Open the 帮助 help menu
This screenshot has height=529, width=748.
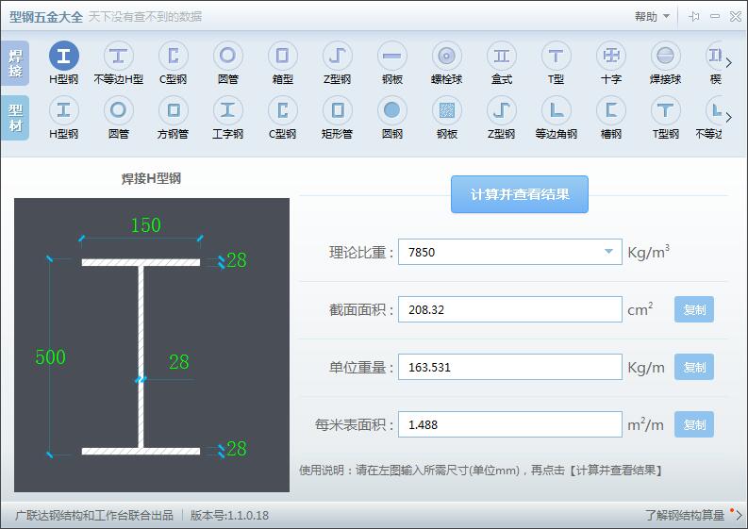(x=652, y=17)
